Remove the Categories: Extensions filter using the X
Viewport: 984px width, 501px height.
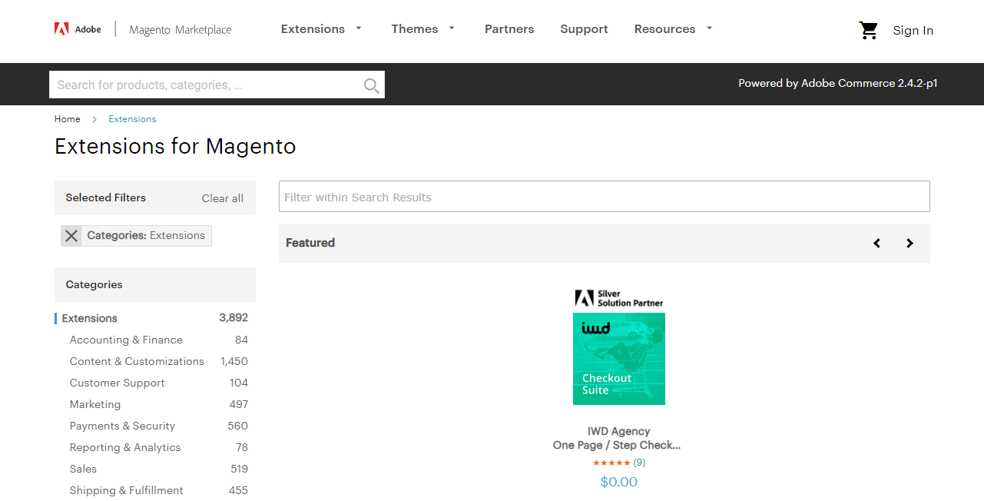pos(71,236)
